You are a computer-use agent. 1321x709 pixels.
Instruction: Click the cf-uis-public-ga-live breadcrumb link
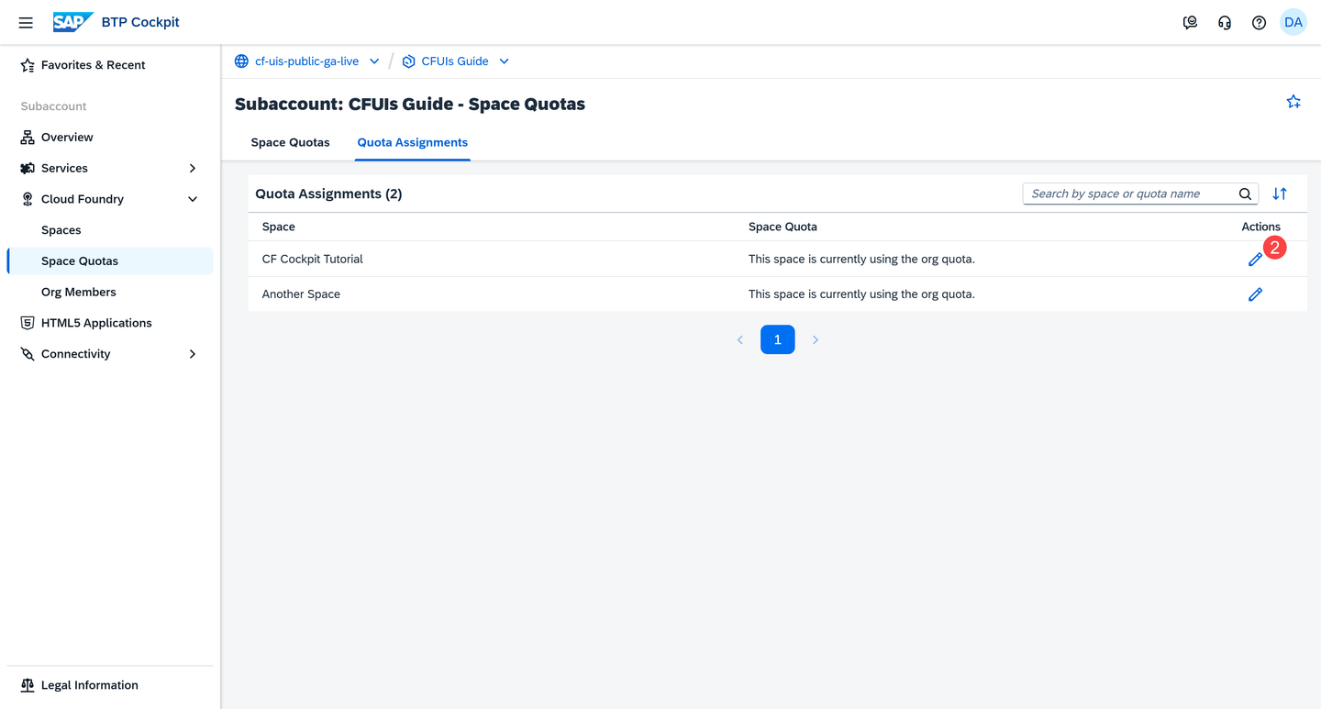306,61
